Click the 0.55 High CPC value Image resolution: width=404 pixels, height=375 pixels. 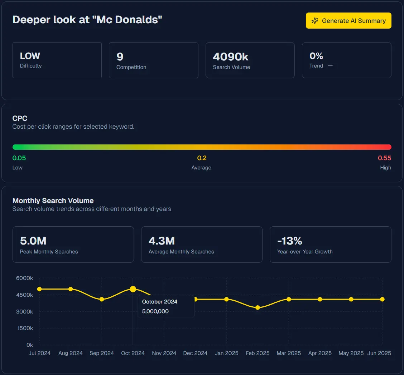(x=384, y=158)
